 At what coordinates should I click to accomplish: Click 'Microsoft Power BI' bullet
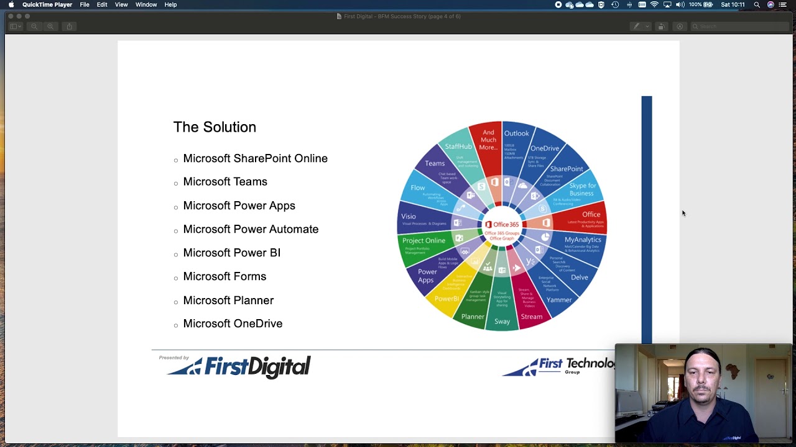(231, 253)
